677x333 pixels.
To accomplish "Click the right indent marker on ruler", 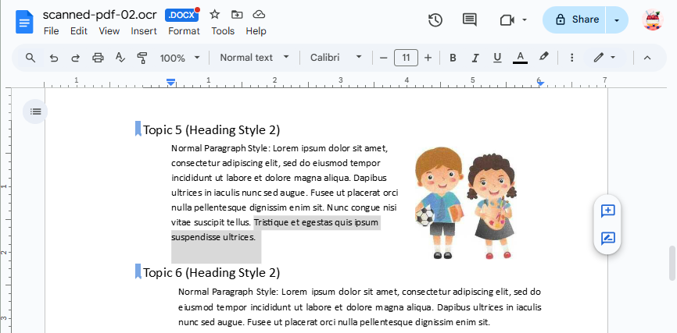I will click(x=540, y=83).
